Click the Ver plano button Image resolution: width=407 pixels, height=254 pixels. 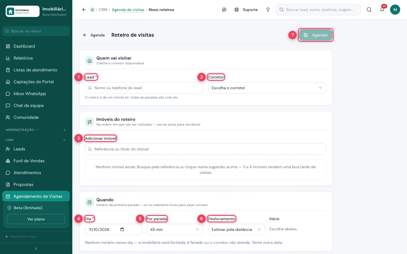pos(36,219)
